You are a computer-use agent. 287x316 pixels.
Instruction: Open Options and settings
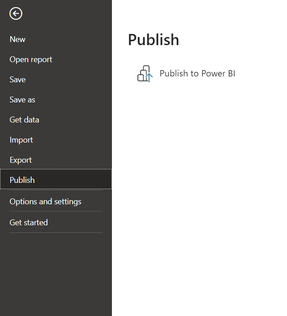point(56,202)
